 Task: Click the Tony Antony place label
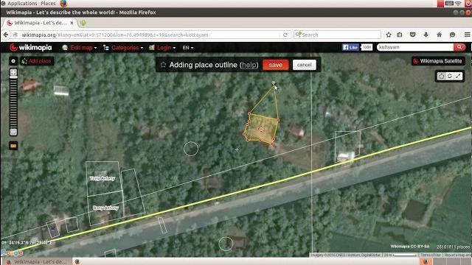click(x=103, y=178)
